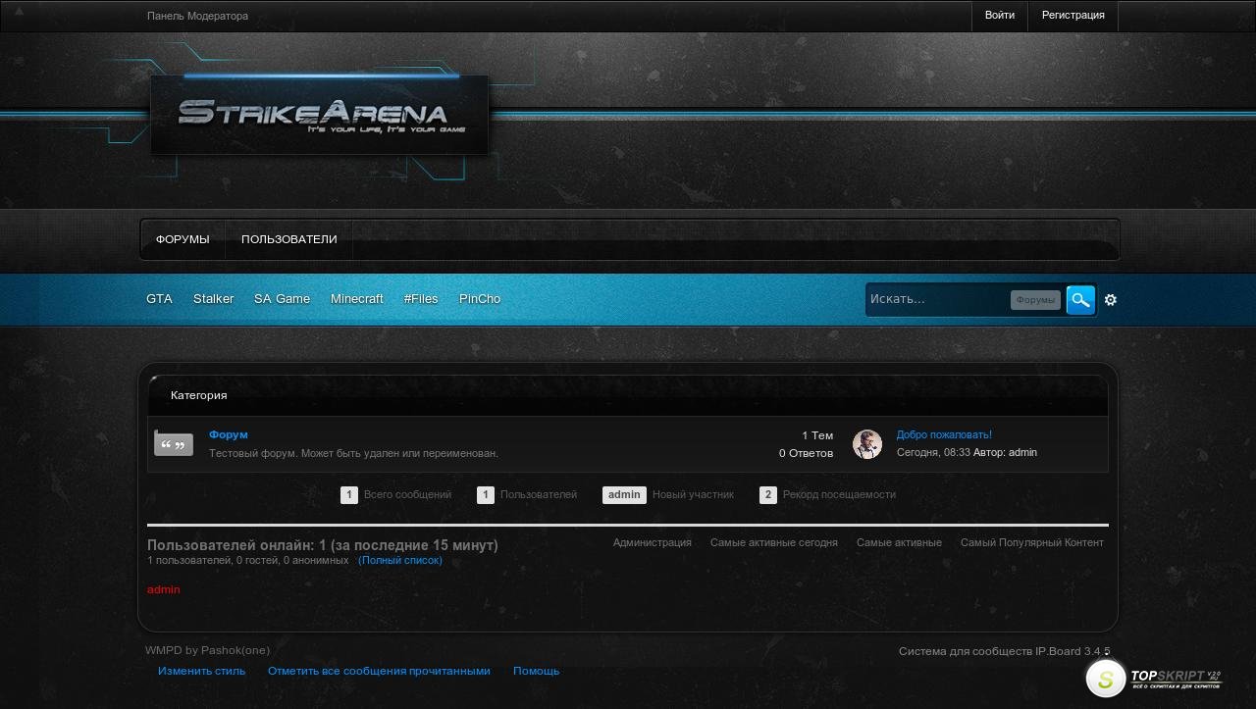Open the GTA menu link
The image size is (1256, 709).
click(159, 299)
